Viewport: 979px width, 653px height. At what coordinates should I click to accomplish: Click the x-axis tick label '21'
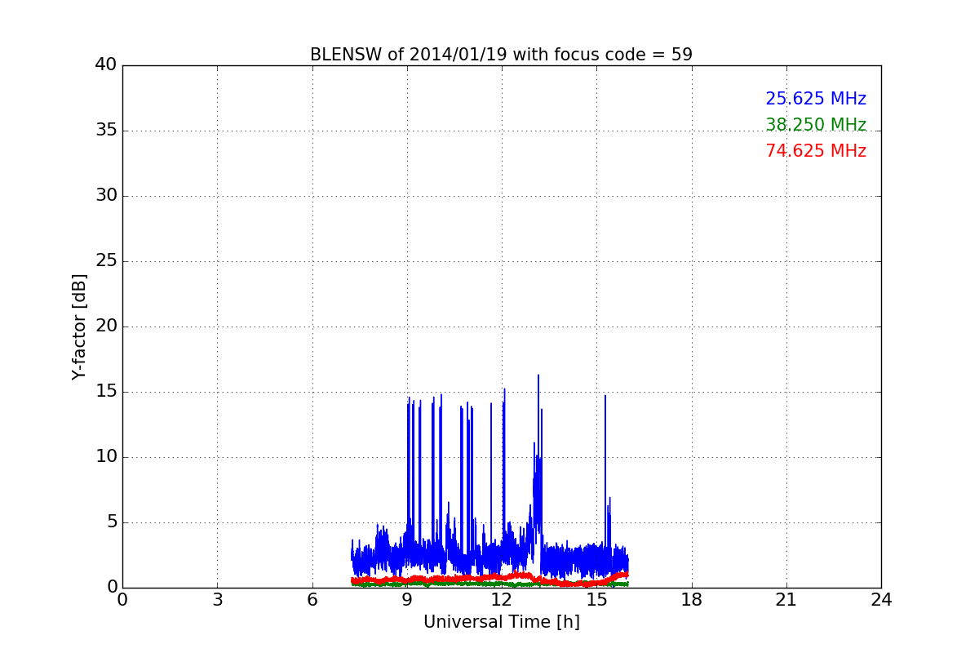[786, 600]
